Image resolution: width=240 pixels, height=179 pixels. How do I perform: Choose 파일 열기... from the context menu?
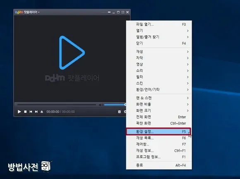(x=159, y=24)
